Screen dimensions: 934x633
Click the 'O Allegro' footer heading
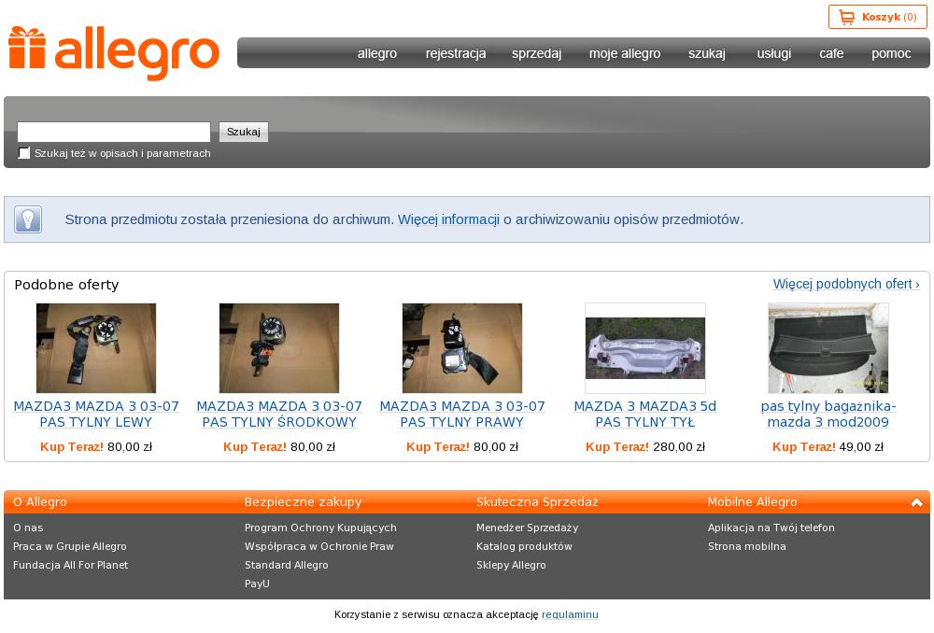(40, 502)
